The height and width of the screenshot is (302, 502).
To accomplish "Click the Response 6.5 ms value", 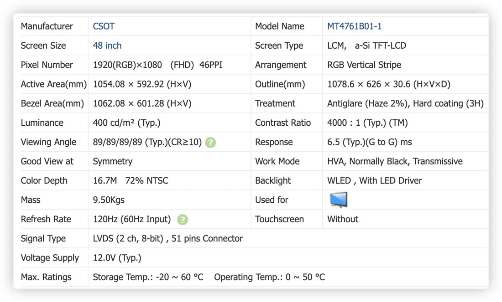I will 370,142.
